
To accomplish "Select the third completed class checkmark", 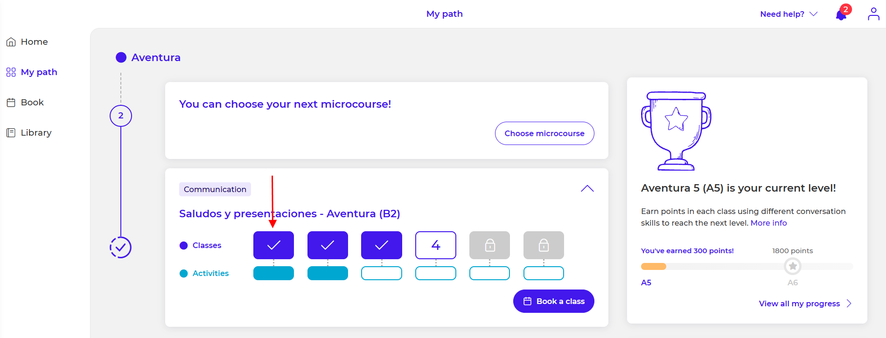I will click(382, 245).
